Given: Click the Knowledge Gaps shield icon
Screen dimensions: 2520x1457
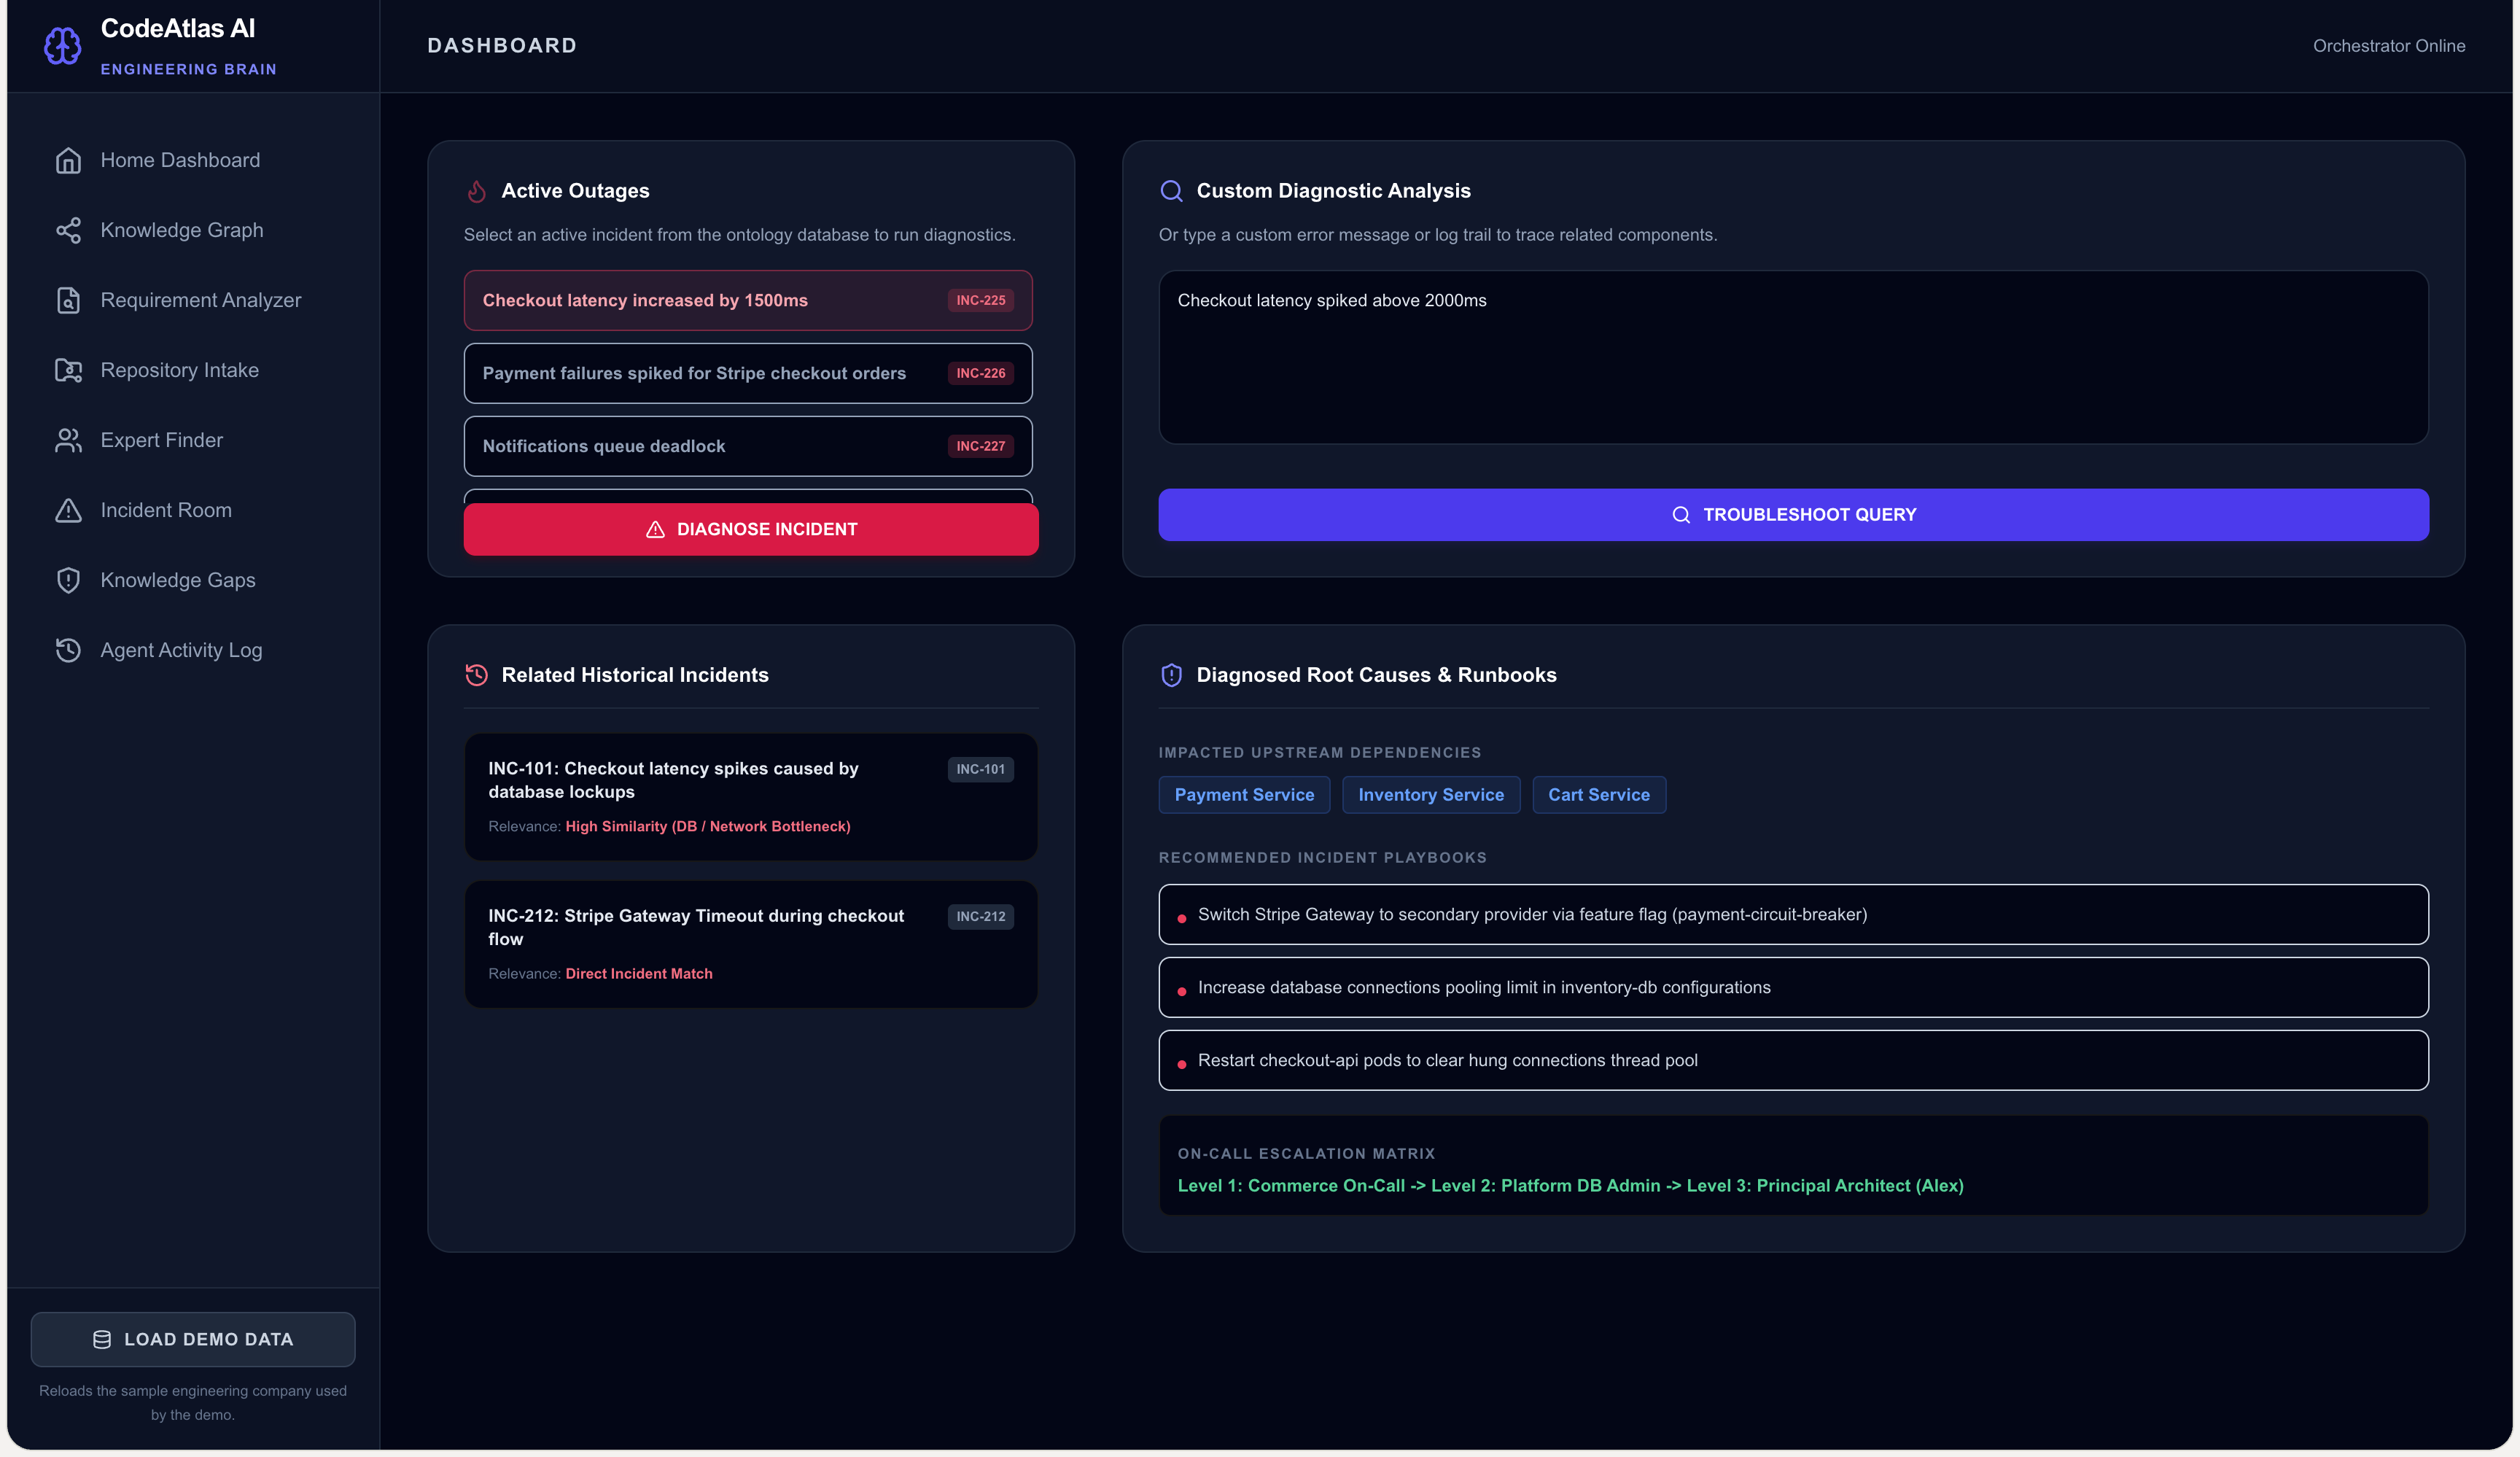Looking at the screenshot, I should point(68,580).
